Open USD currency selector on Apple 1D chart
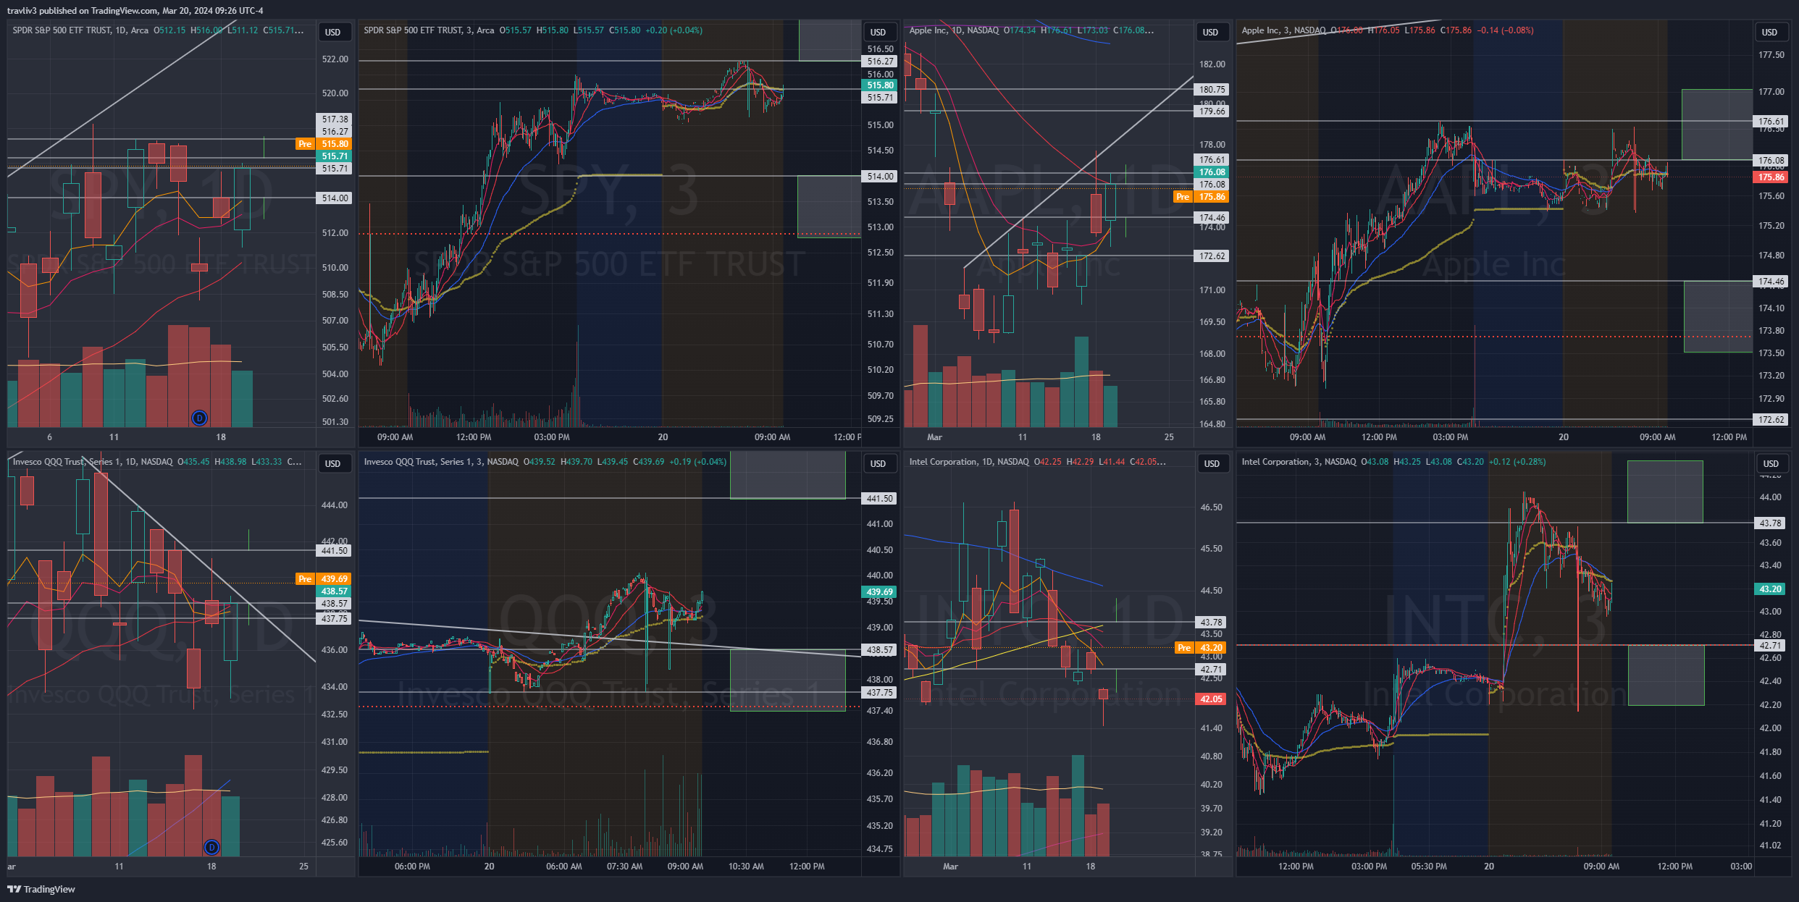The height and width of the screenshot is (902, 1799). click(1211, 32)
